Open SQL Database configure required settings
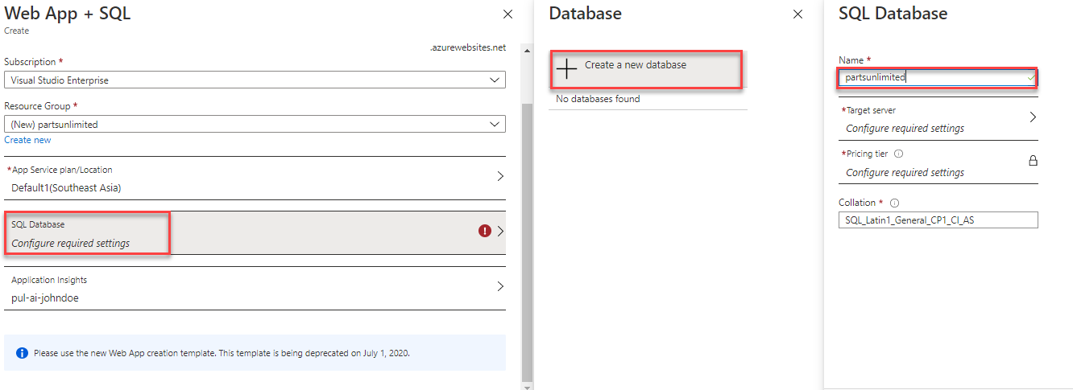Viewport: 1073px width, 390px height. click(x=255, y=233)
